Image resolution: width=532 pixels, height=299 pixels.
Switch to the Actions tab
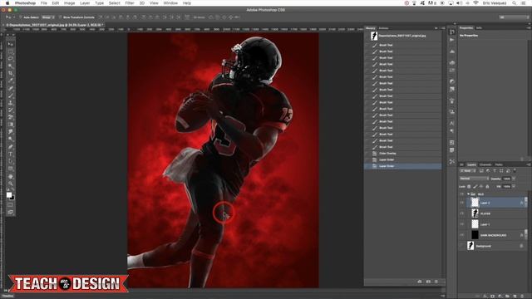(x=383, y=28)
